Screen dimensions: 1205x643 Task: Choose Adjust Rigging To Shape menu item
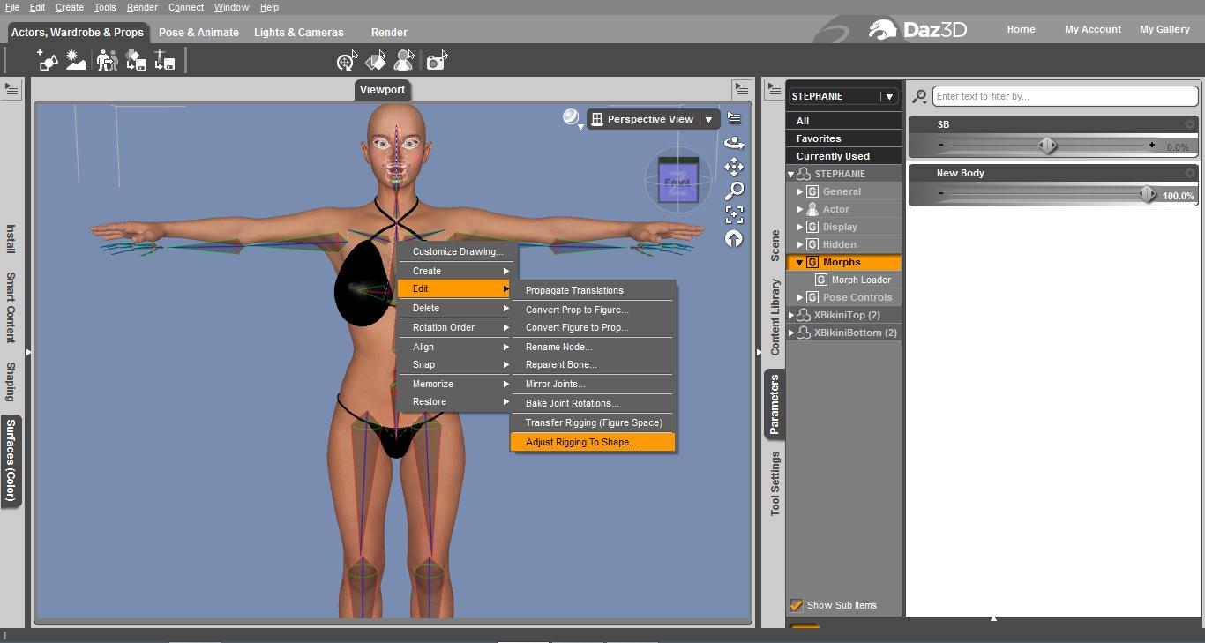pyautogui.click(x=593, y=442)
